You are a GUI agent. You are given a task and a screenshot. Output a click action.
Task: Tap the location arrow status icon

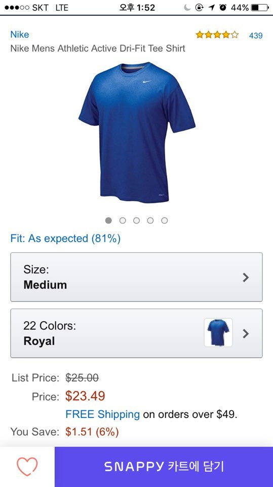(212, 8)
